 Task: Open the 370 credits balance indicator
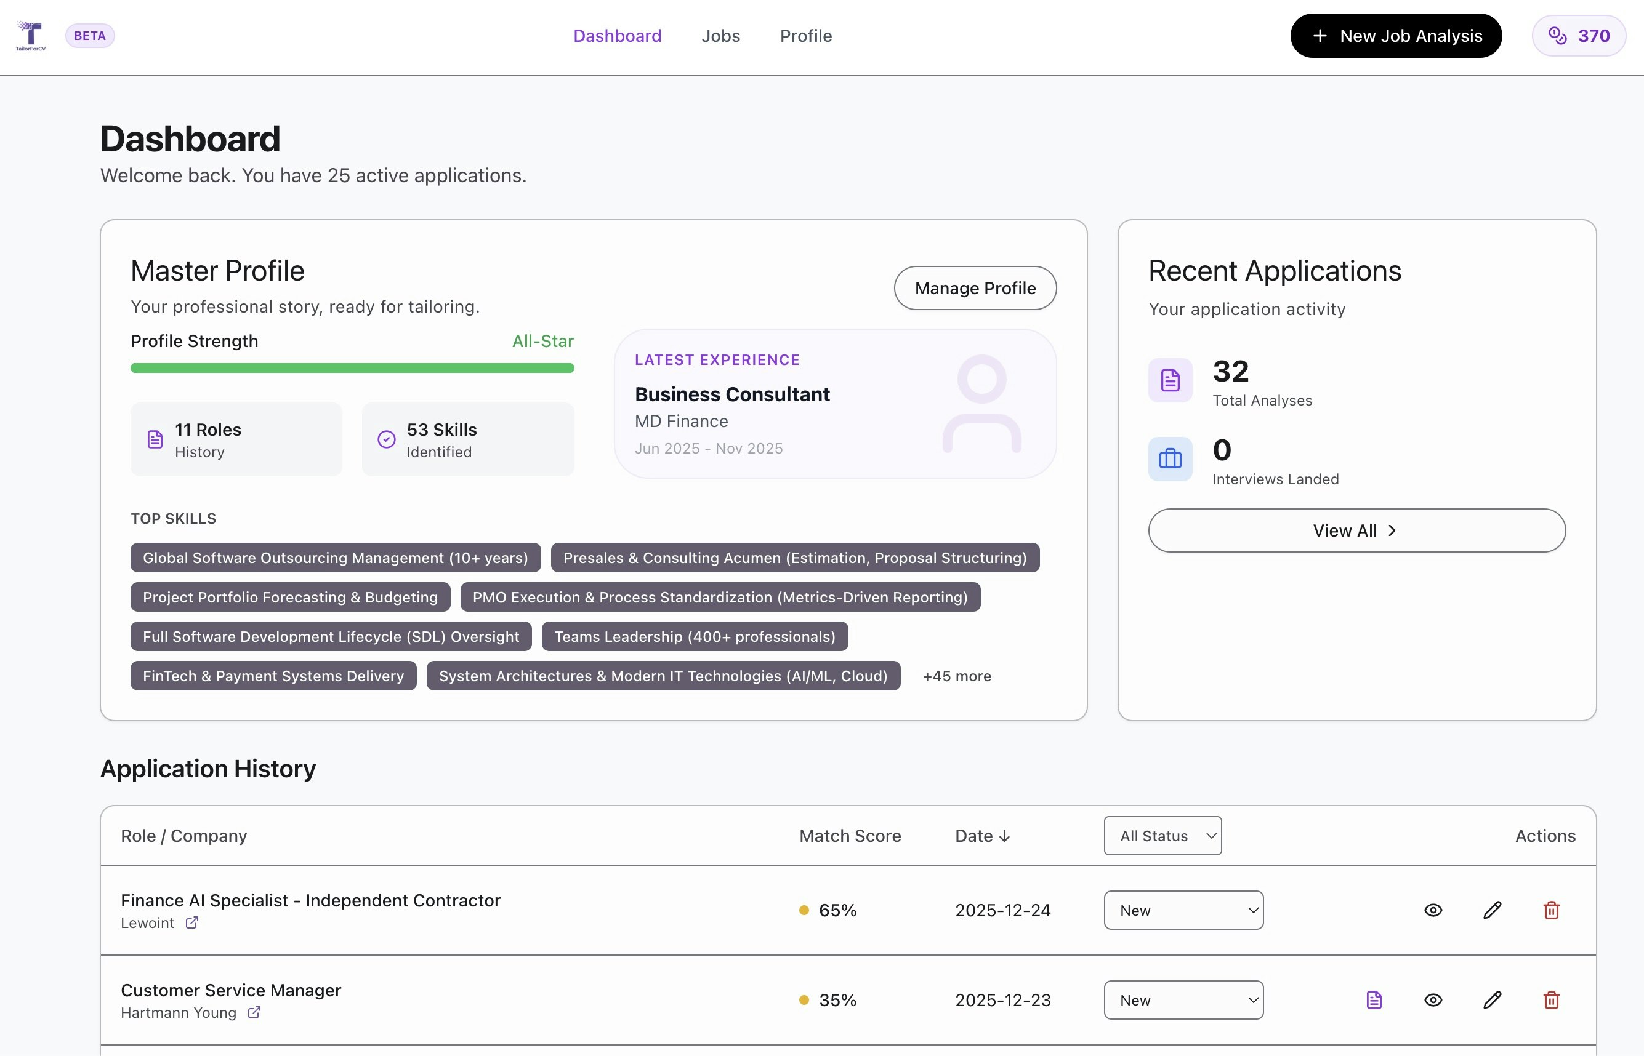point(1578,36)
